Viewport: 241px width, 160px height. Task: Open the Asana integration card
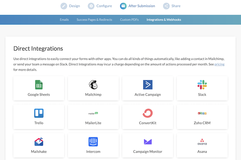pos(202,145)
